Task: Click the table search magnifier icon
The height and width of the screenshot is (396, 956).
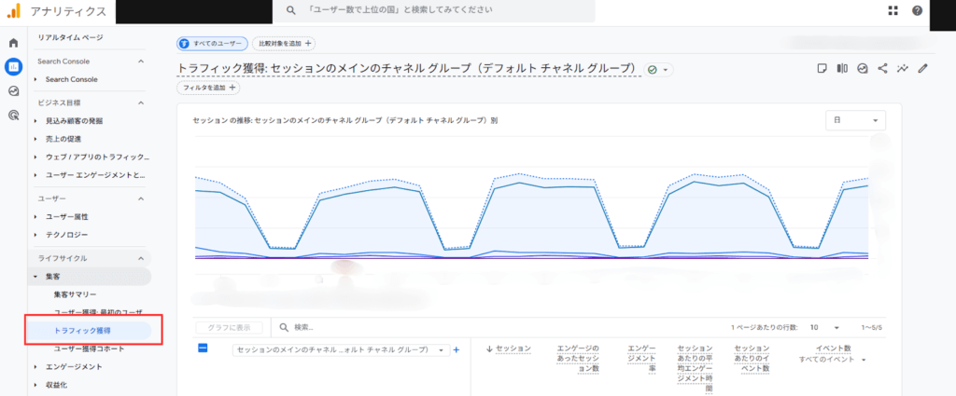Action: point(284,327)
